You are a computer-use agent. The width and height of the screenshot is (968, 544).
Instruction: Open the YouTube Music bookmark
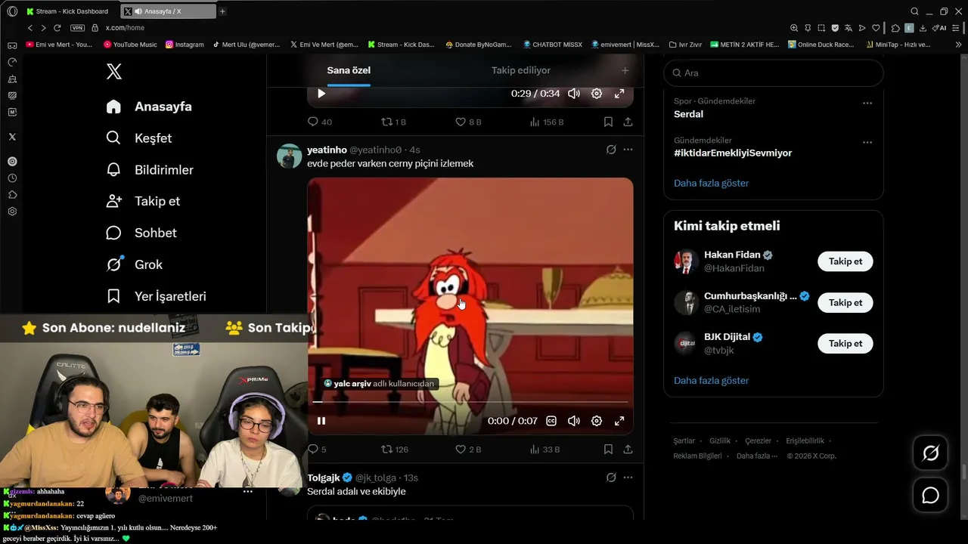tap(130, 45)
